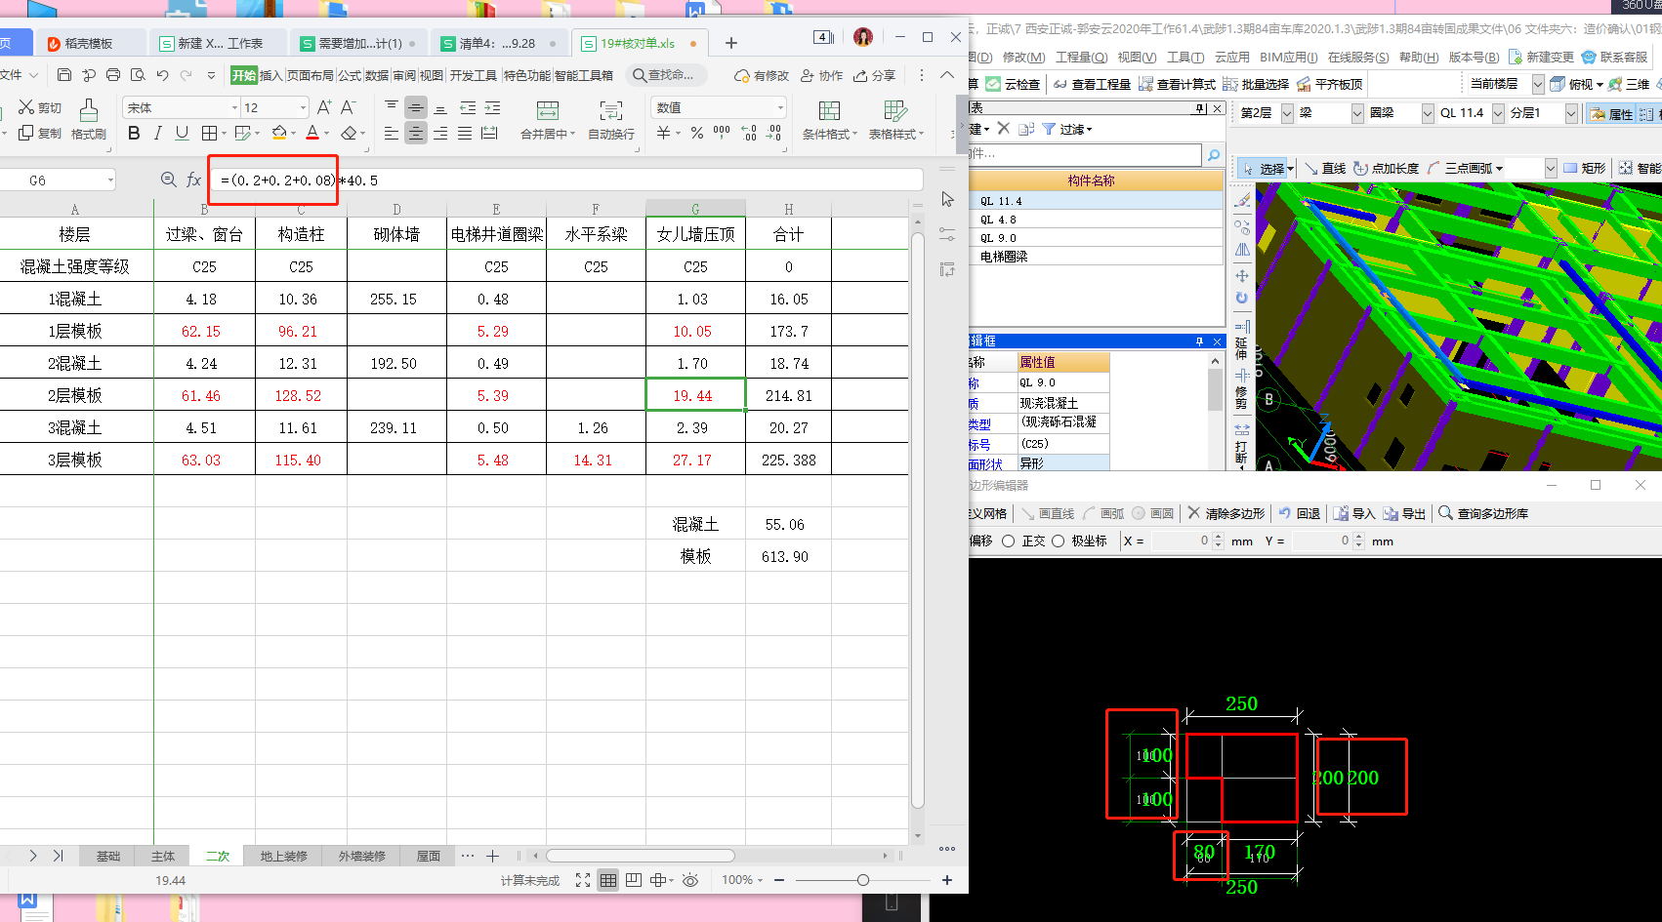Click the import (导入) icon in polygon editor
The image size is (1662, 922).
1354,513
